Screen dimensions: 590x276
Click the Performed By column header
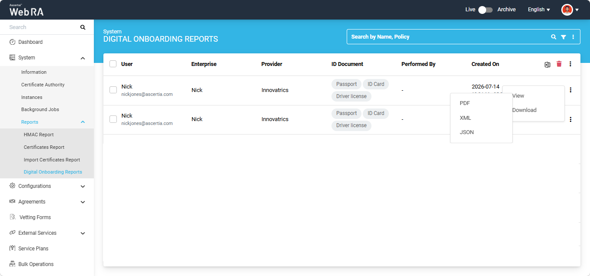(x=418, y=64)
